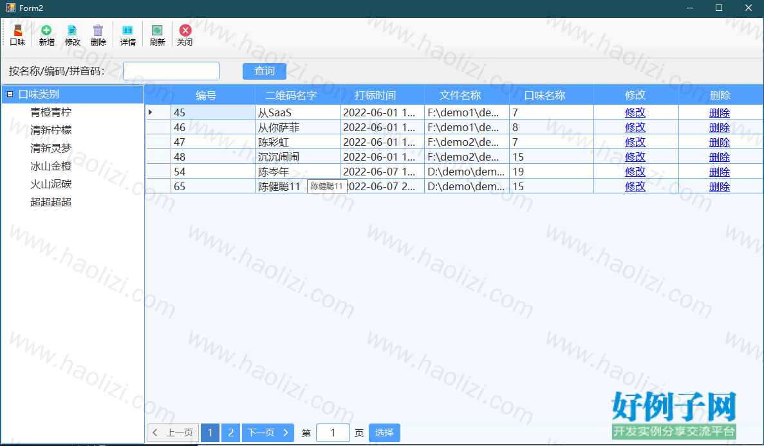Sort by the 打标时间 column header
This screenshot has height=446, width=764.
[x=382, y=95]
